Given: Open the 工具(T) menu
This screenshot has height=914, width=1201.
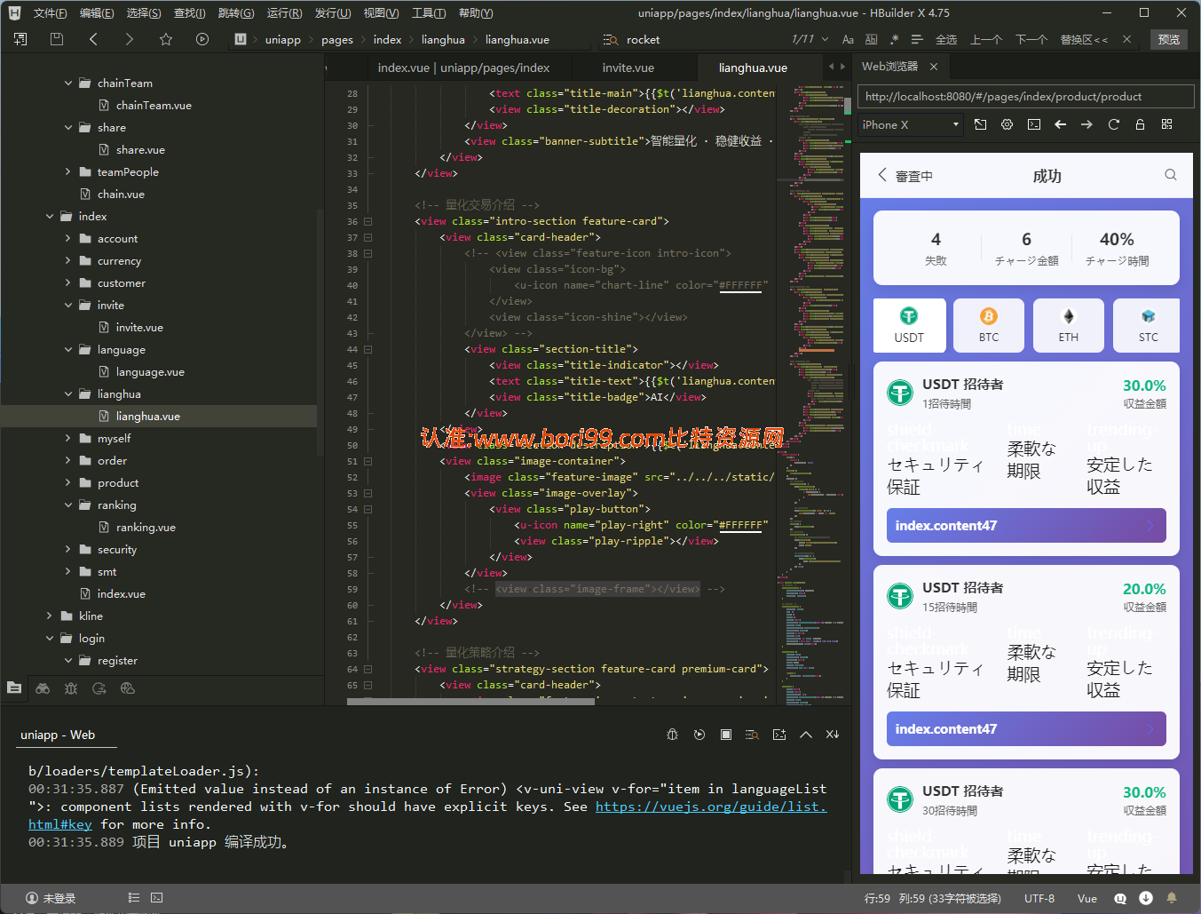Looking at the screenshot, I should tap(429, 13).
